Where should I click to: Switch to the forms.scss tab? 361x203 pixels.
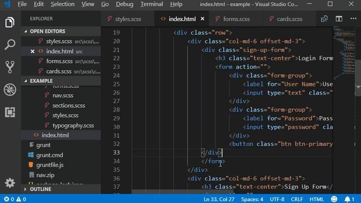tap(236, 19)
